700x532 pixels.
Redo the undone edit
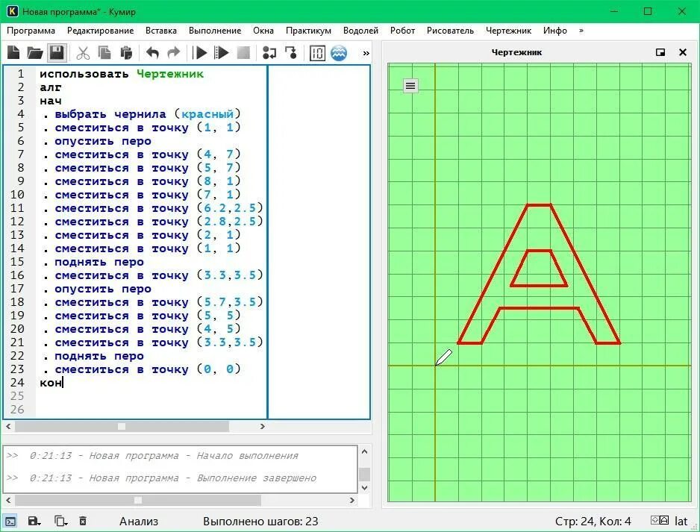pyautogui.click(x=174, y=53)
